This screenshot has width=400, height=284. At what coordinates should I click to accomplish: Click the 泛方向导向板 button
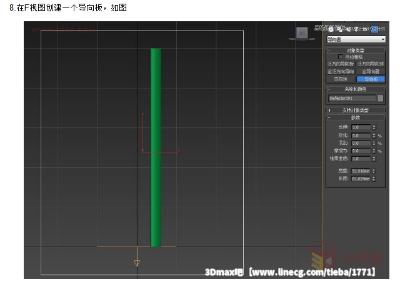click(x=341, y=64)
